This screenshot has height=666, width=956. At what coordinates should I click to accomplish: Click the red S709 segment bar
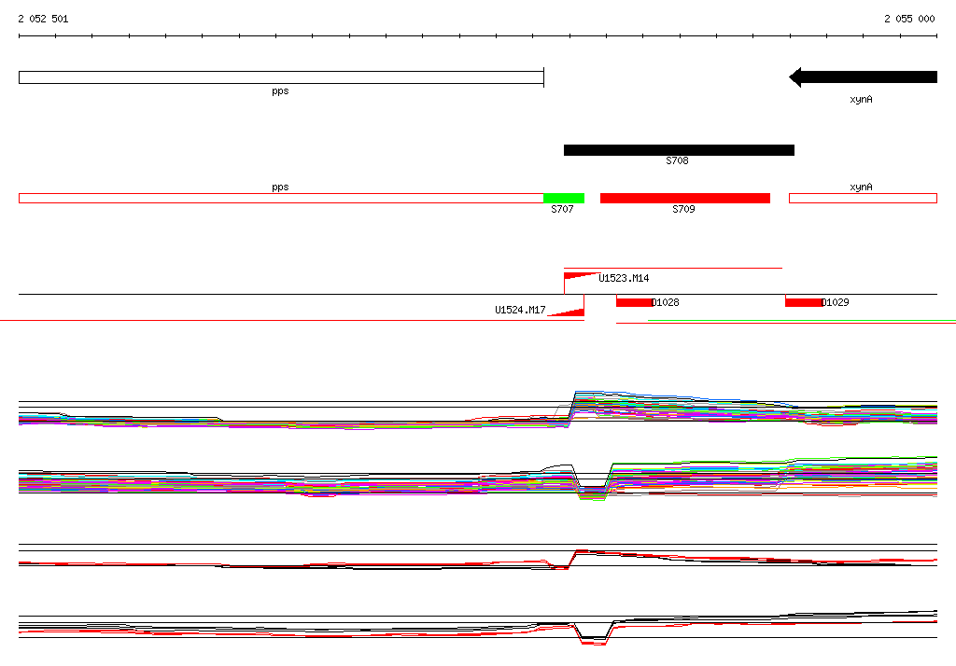pyautogui.click(x=685, y=198)
